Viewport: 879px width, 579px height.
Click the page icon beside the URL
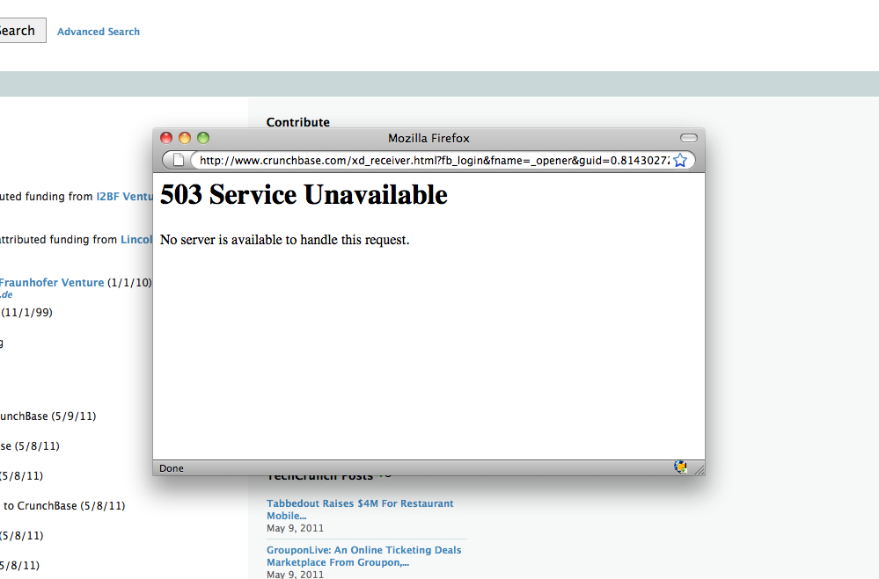point(179,160)
